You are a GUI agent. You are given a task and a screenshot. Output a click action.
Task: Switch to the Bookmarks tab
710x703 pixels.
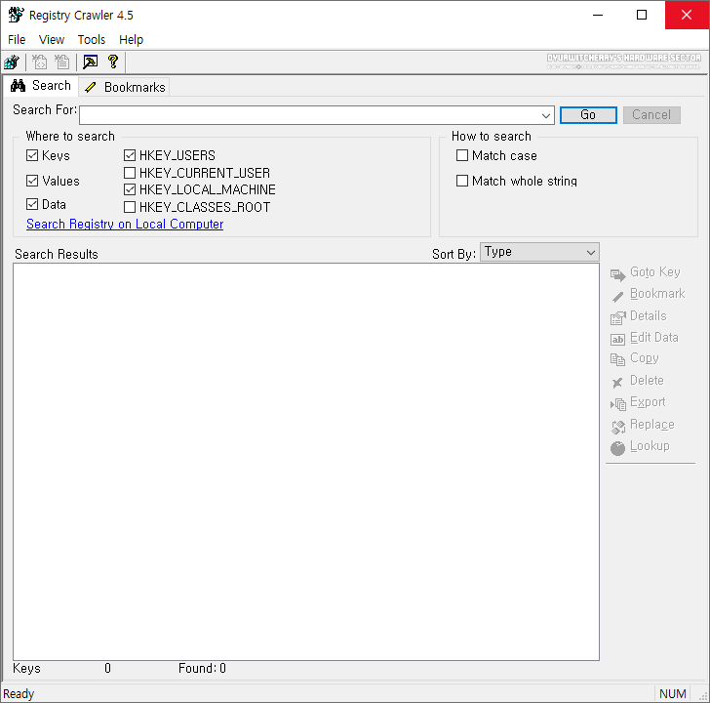pyautogui.click(x=125, y=87)
